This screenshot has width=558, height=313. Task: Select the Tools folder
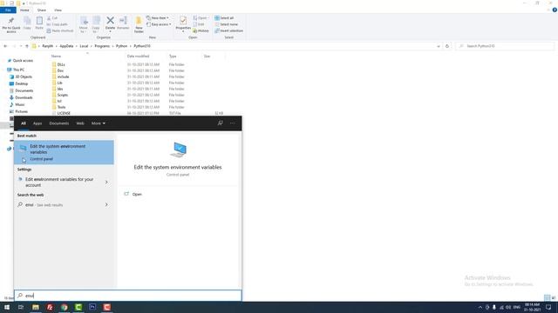(61, 107)
